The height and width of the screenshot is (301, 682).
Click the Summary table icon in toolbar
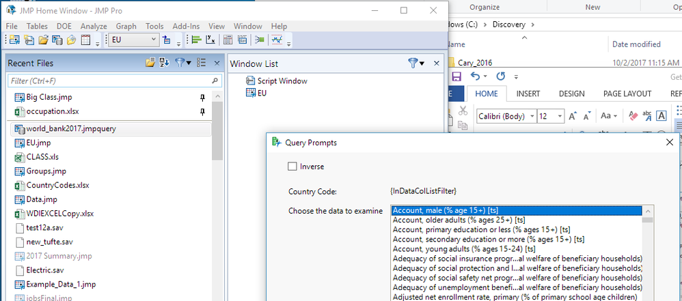pyautogui.click(x=243, y=40)
